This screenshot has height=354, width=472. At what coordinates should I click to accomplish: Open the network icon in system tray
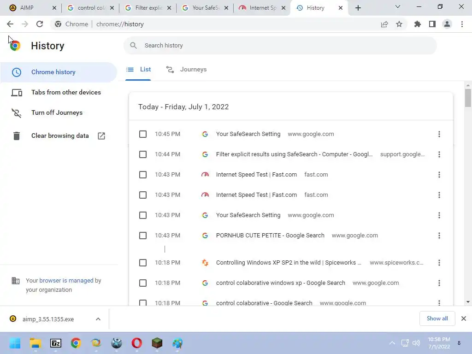(405, 343)
